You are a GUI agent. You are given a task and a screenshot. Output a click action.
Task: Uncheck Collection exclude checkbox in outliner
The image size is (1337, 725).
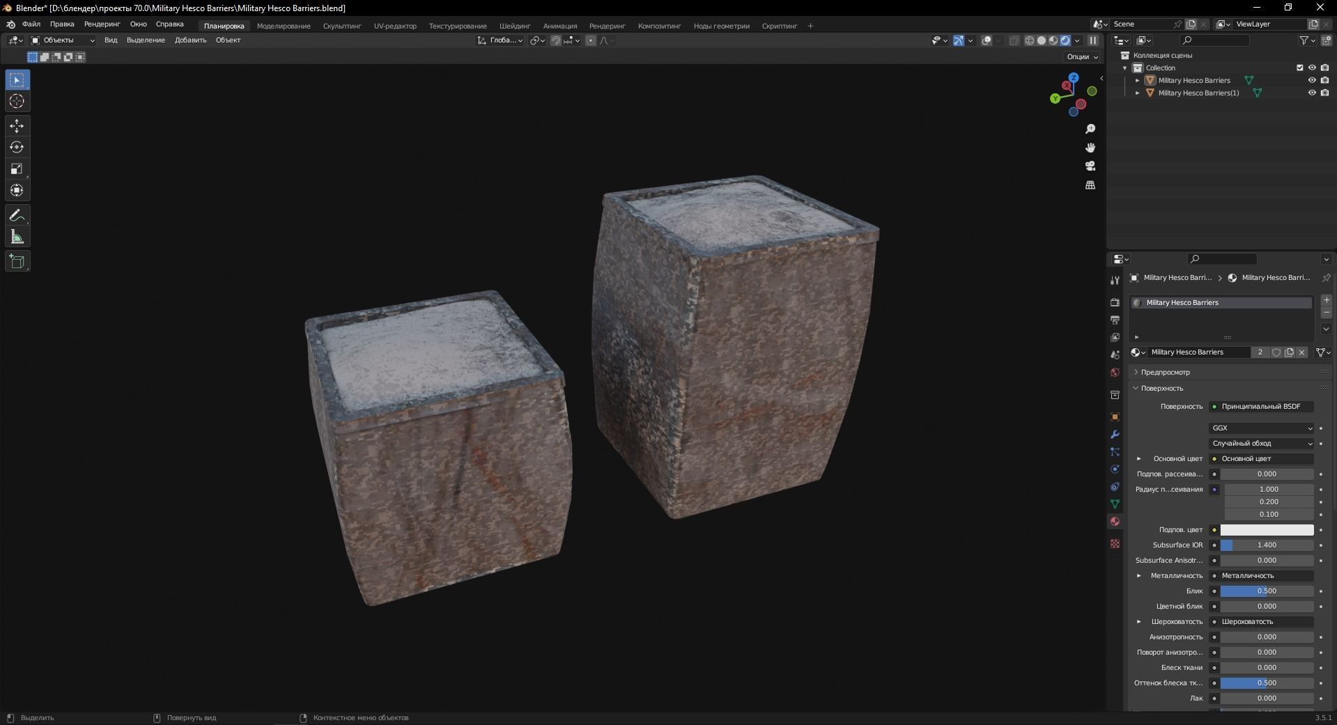(1299, 68)
